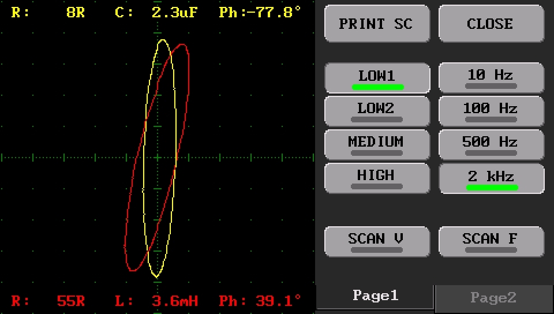Click the red inductance reading 3.6mH
The height and width of the screenshot is (314, 554).
coord(174,301)
